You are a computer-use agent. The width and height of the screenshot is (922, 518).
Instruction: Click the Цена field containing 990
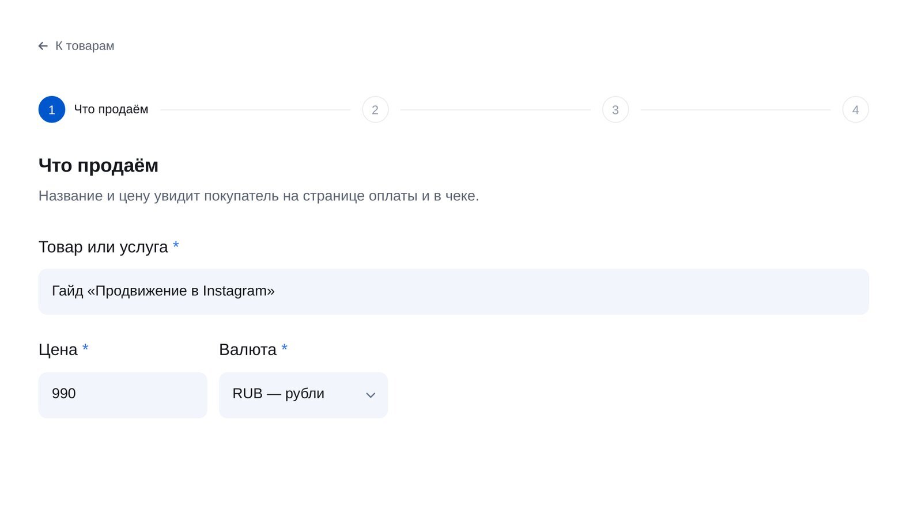[123, 395]
